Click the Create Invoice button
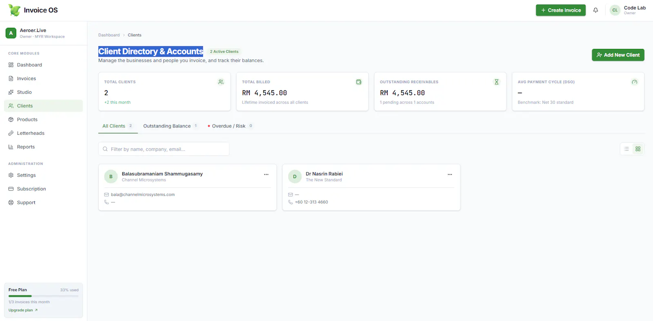Image resolution: width=653 pixels, height=321 pixels. 561,10
